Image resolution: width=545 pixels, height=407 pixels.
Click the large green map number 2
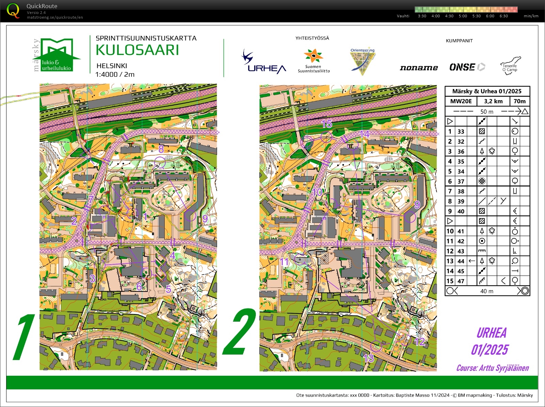[x=239, y=332]
